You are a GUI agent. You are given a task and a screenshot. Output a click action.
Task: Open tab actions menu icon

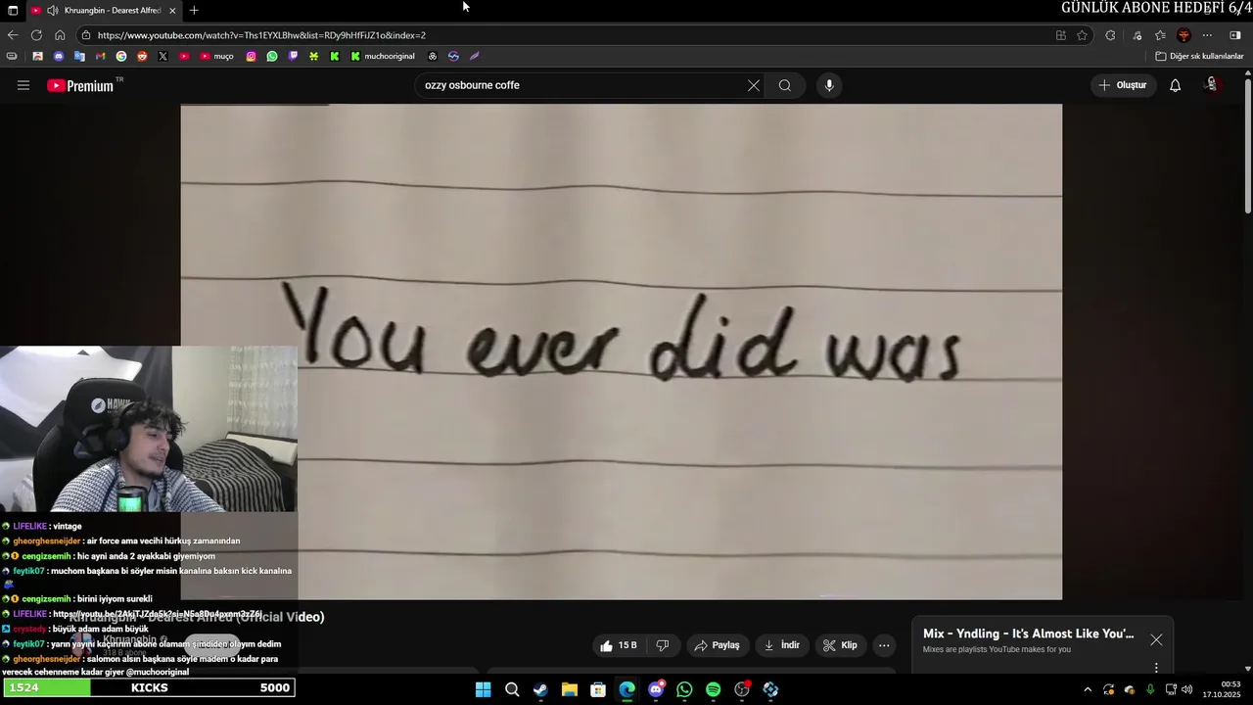pyautogui.click(x=13, y=11)
